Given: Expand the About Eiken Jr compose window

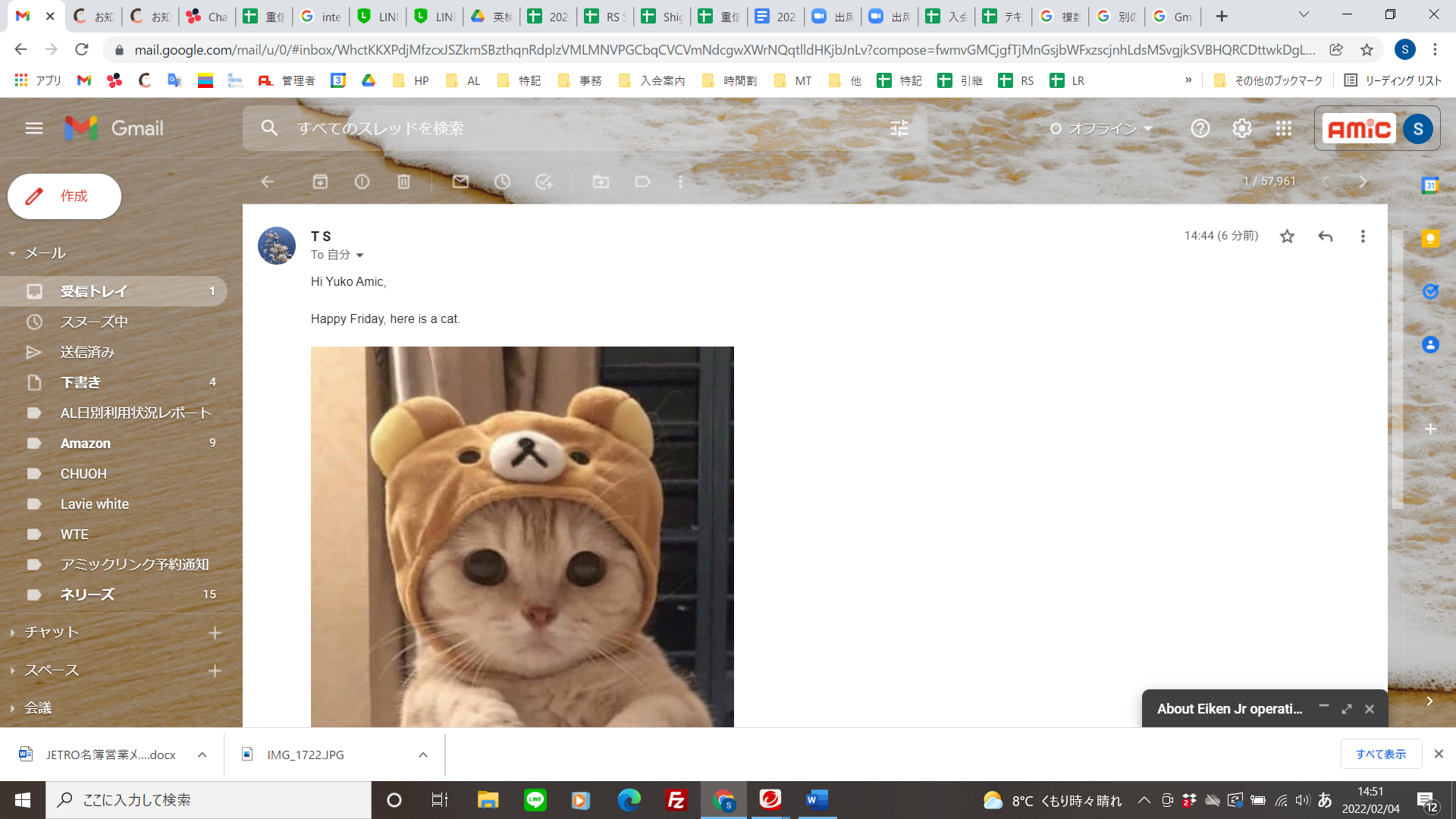Looking at the screenshot, I should click(x=1347, y=708).
